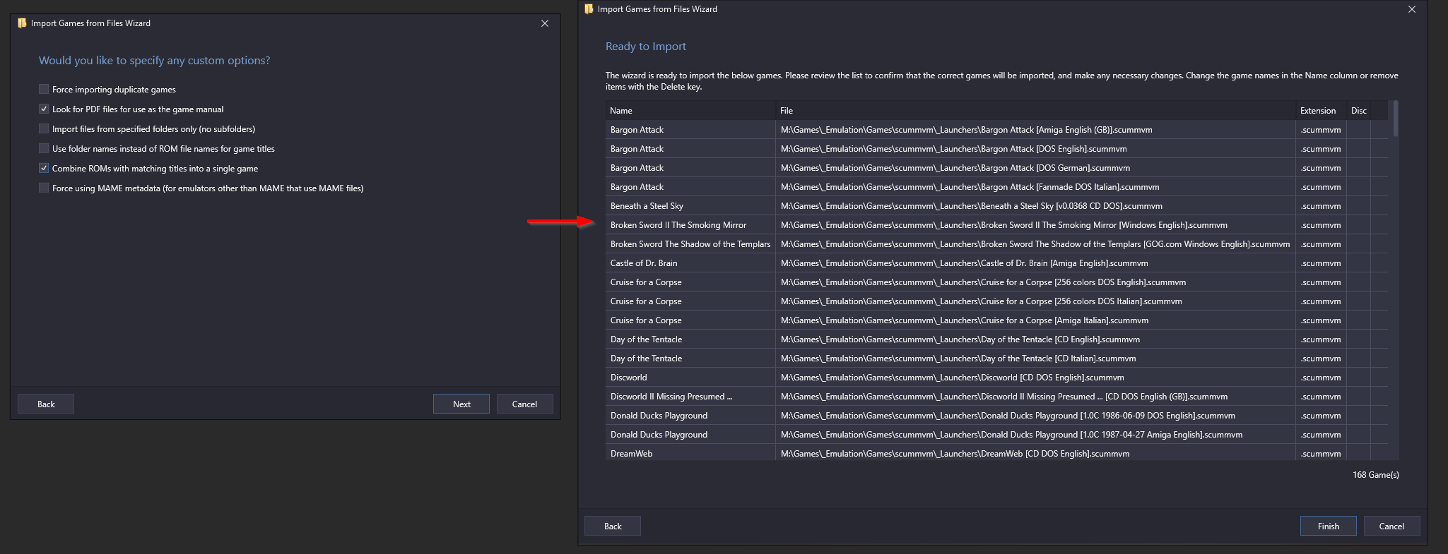Viewport: 1448px width, 554px height.
Task: Sort games list by Disc column header
Action: [1358, 110]
